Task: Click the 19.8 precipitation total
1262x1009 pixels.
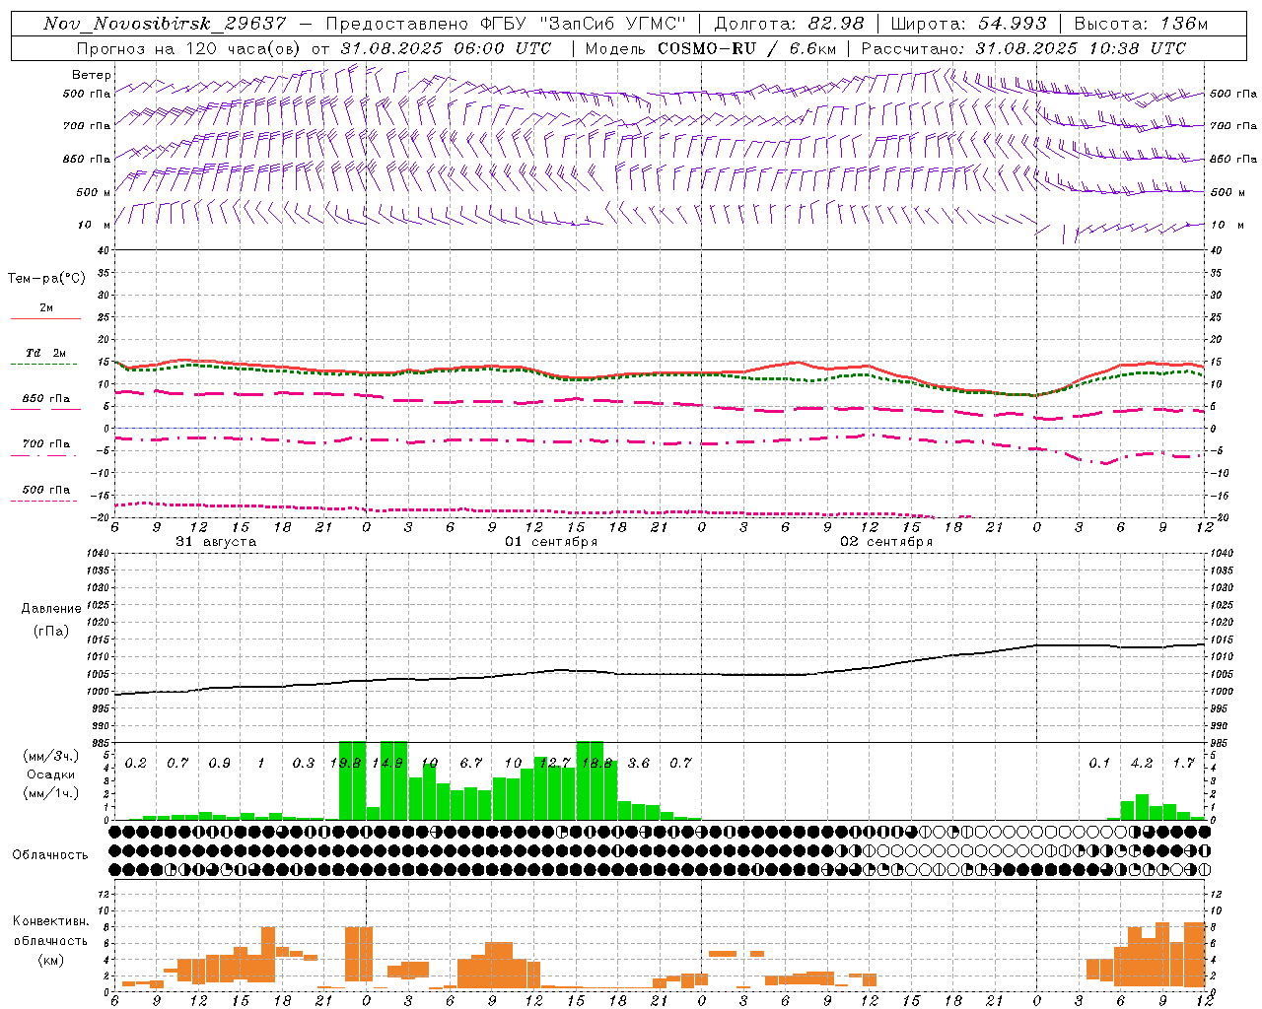Action: (345, 763)
